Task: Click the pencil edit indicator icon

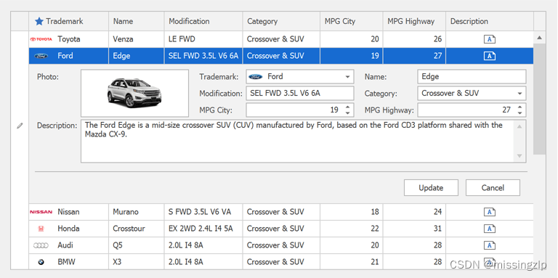Action: [x=20, y=126]
